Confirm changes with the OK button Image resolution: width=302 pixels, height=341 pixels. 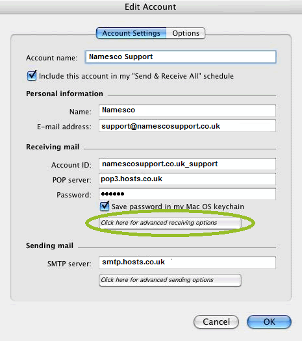269,322
